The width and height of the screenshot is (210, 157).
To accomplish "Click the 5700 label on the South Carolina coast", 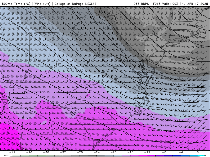I will click(112, 130).
